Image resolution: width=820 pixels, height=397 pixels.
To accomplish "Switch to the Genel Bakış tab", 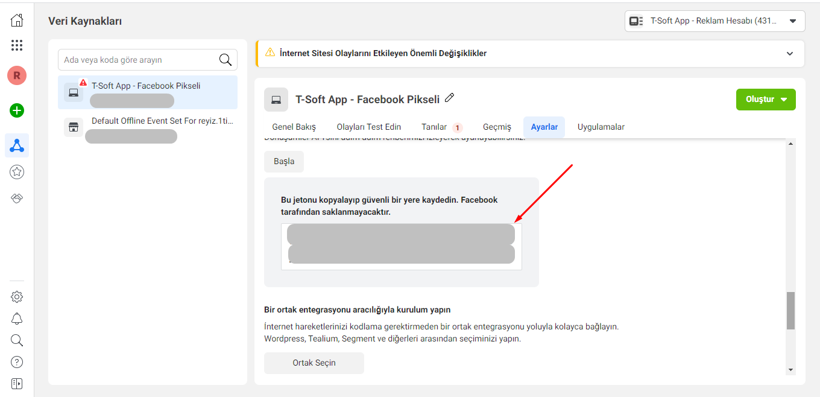I will (x=294, y=127).
